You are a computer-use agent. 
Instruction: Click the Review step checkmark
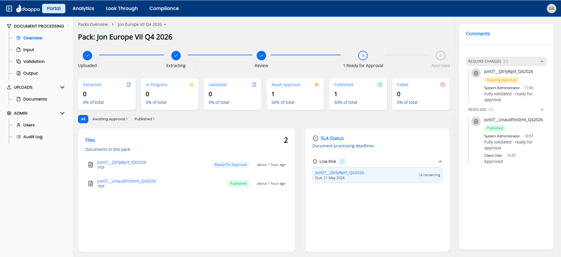[x=261, y=56]
